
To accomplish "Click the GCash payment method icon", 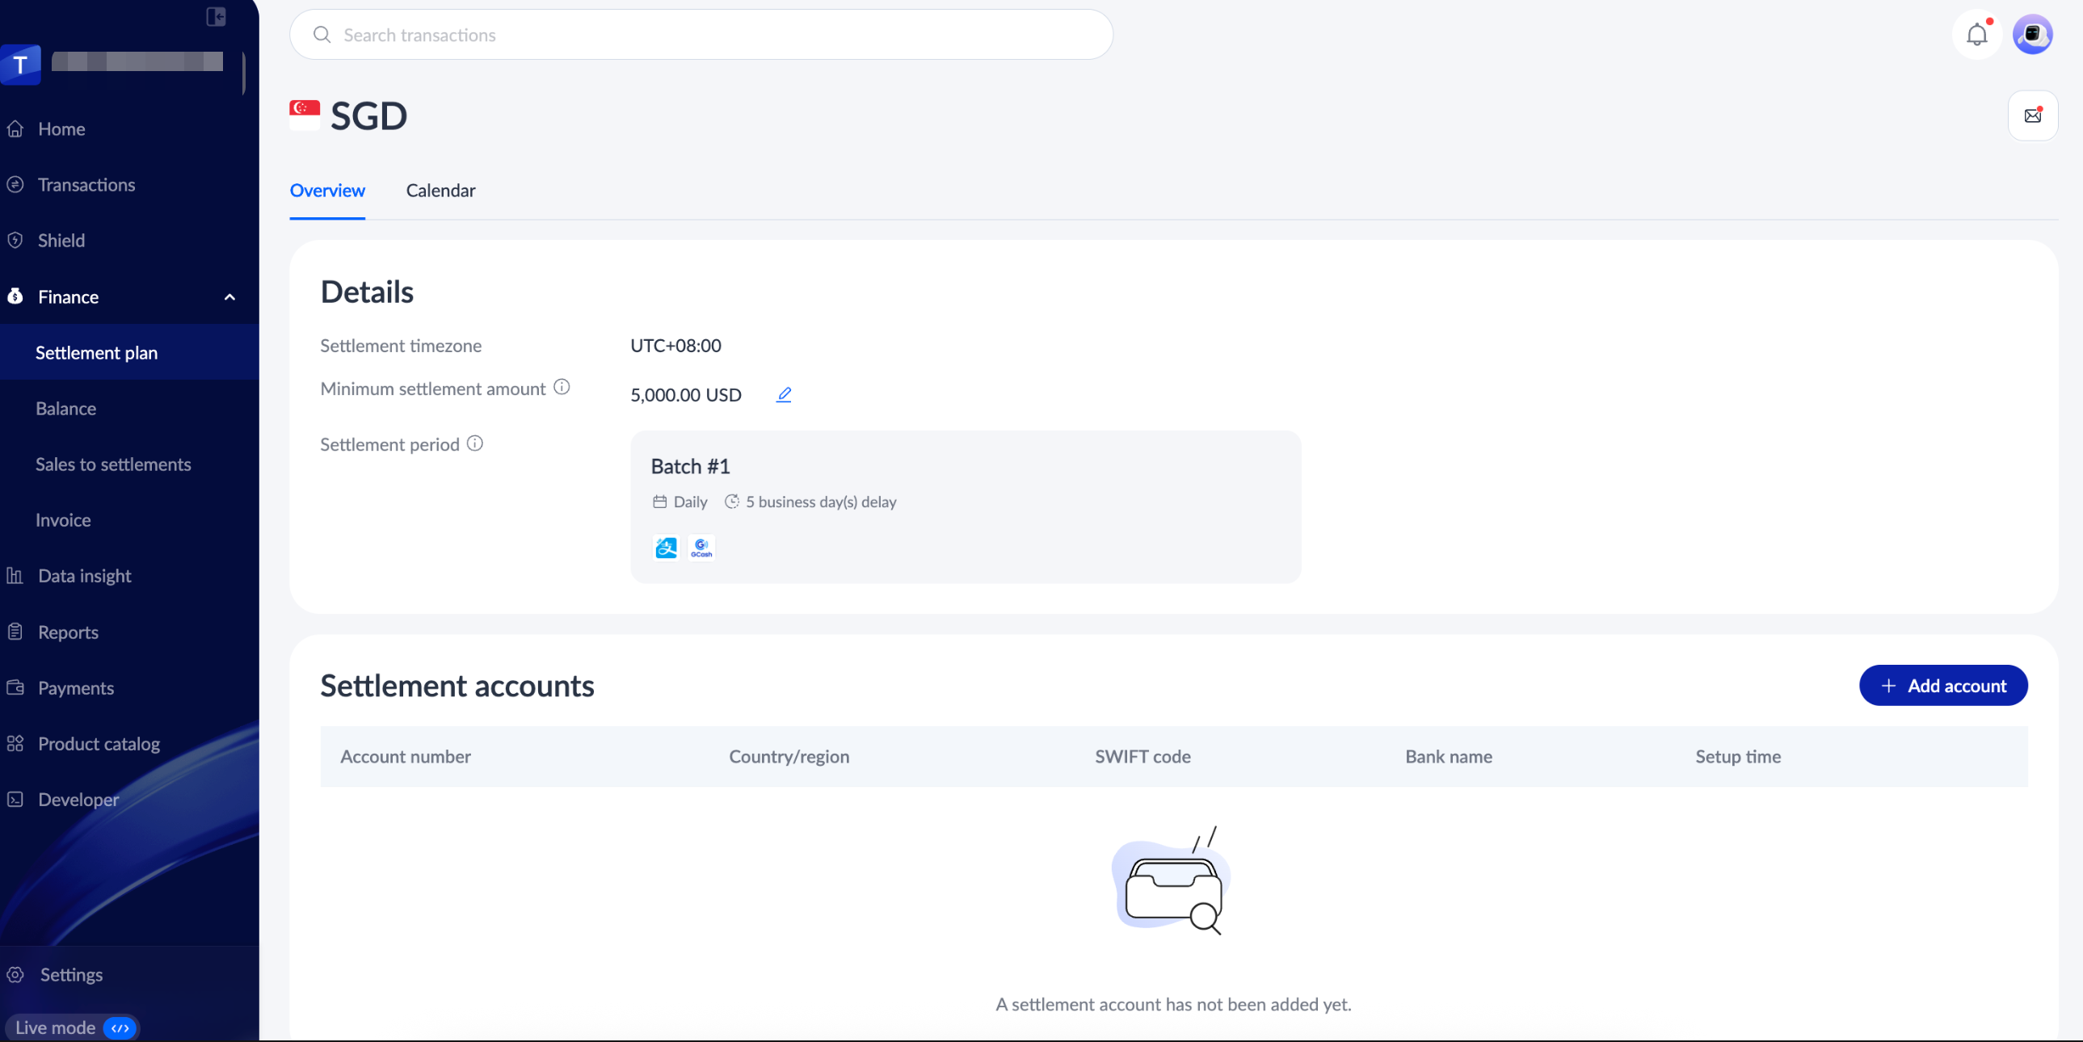I will [701, 548].
